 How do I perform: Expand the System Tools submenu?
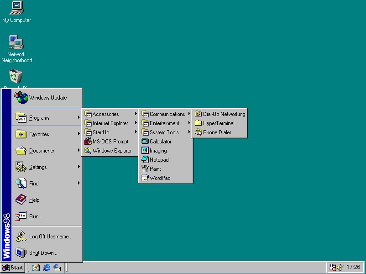click(166, 132)
